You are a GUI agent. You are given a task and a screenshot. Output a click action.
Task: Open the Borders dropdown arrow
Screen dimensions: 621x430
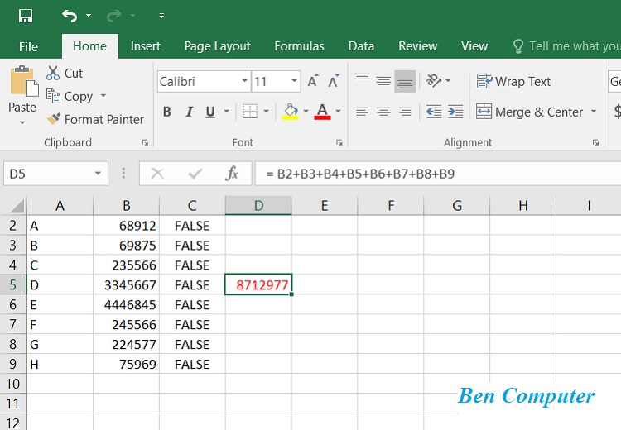266,112
